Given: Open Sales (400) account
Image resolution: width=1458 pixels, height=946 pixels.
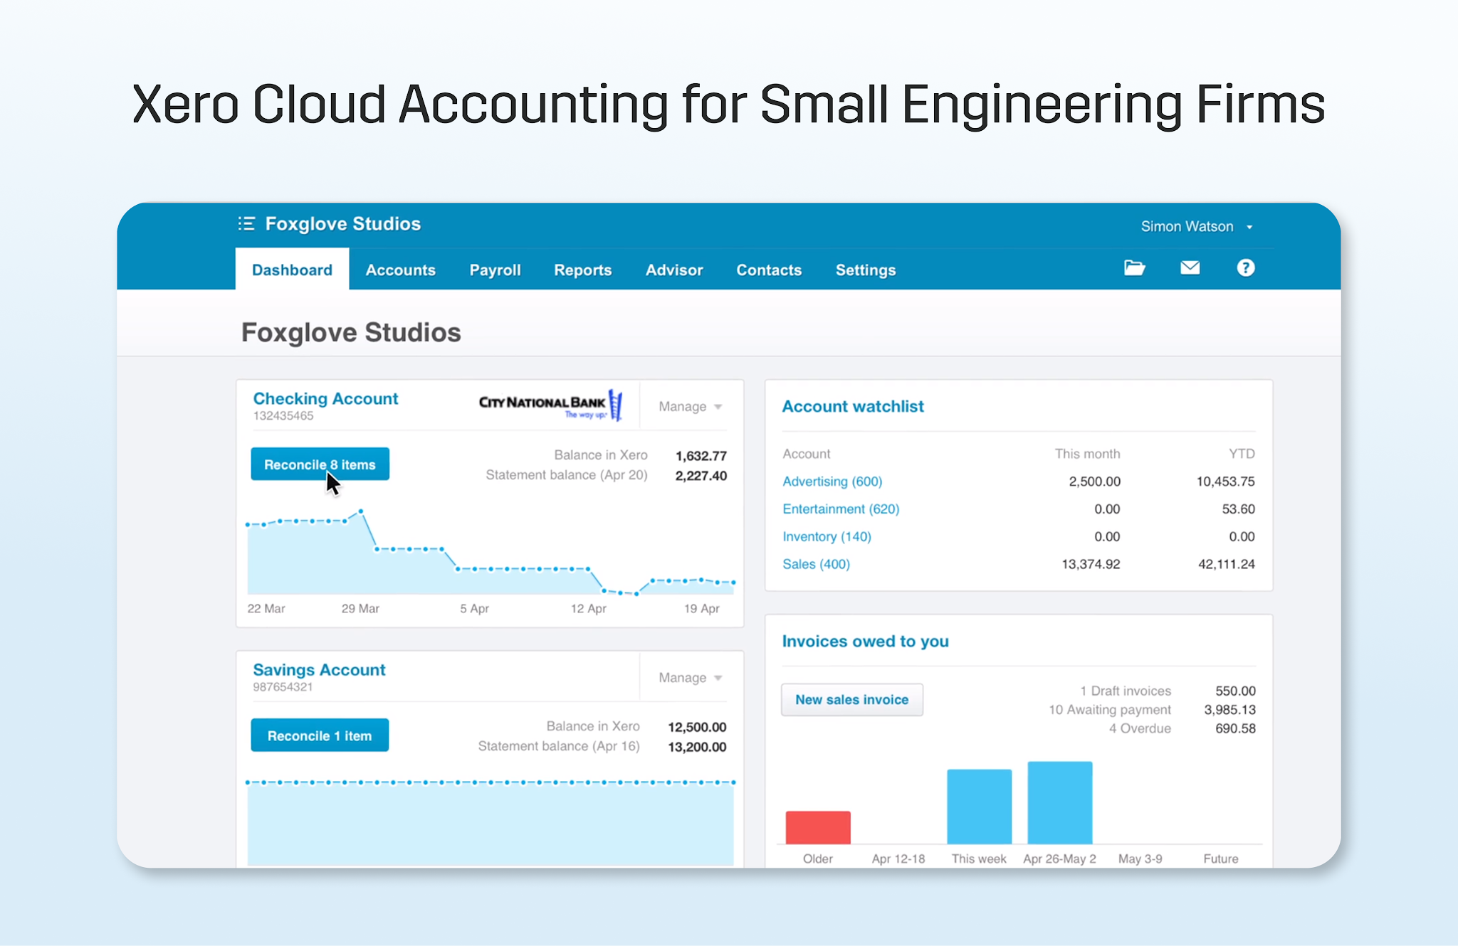Looking at the screenshot, I should 816,565.
